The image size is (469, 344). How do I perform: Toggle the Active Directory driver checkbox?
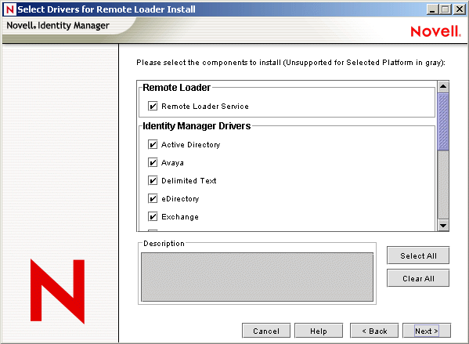point(153,145)
